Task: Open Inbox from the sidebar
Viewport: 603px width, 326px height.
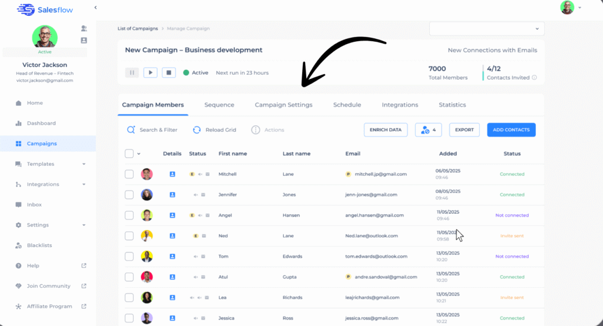Action: pos(34,205)
